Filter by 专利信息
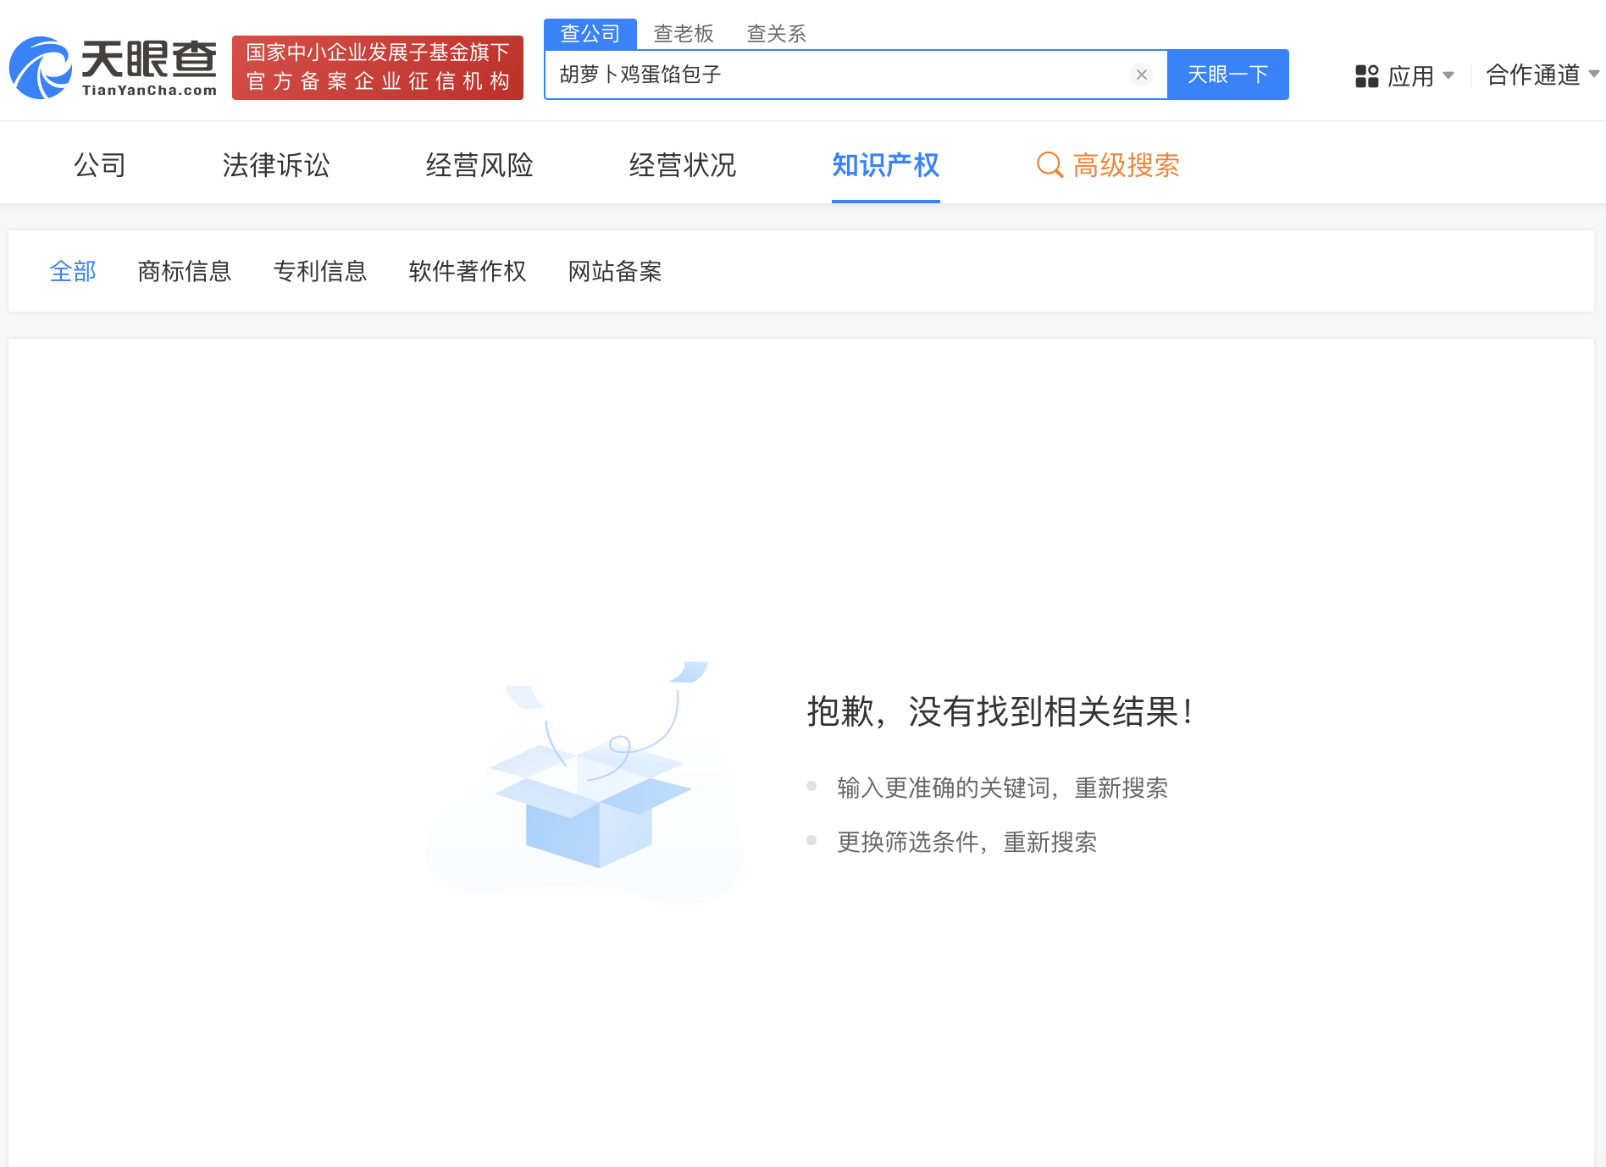This screenshot has height=1167, width=1606. pyautogui.click(x=320, y=271)
